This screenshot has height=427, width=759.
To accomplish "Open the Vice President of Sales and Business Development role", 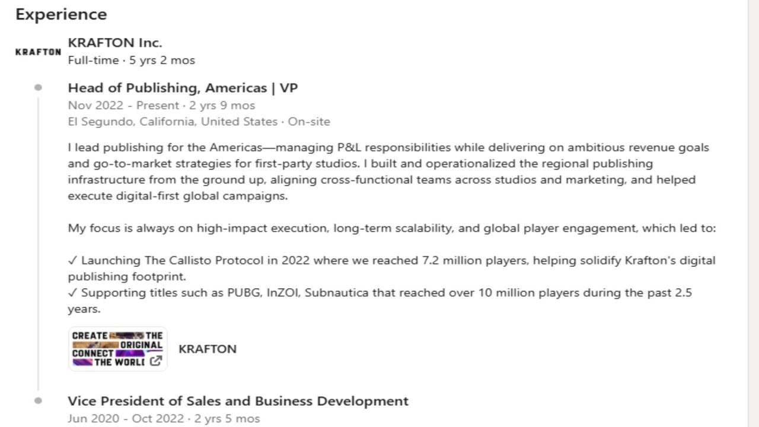I will 238,401.
